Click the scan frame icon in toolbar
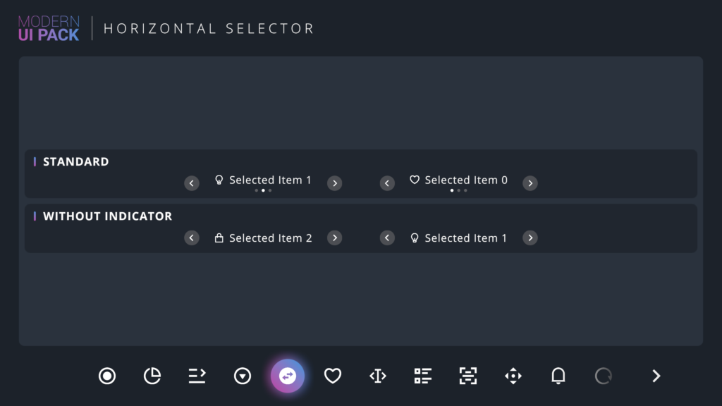722x406 pixels. click(468, 376)
